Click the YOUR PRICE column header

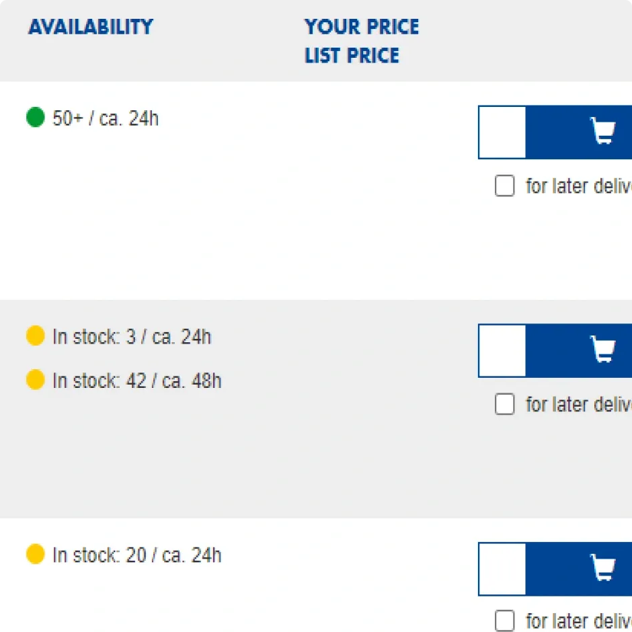pos(362,27)
